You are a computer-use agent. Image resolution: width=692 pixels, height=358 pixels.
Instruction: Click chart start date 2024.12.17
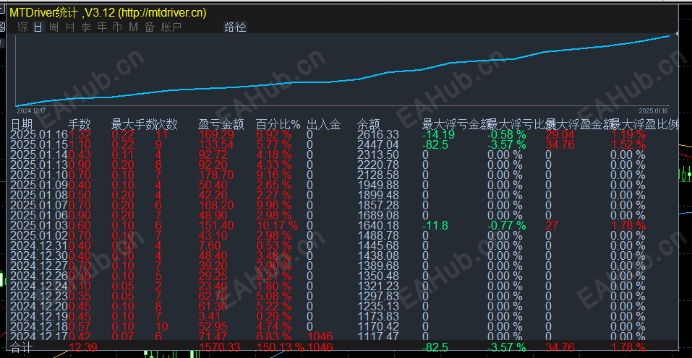point(31,111)
